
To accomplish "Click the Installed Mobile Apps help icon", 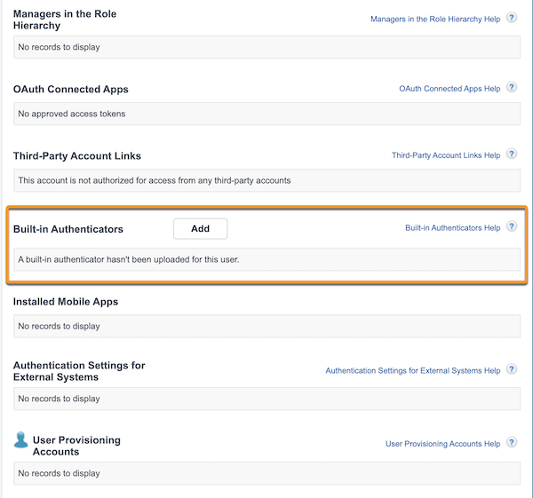I will coord(512,302).
